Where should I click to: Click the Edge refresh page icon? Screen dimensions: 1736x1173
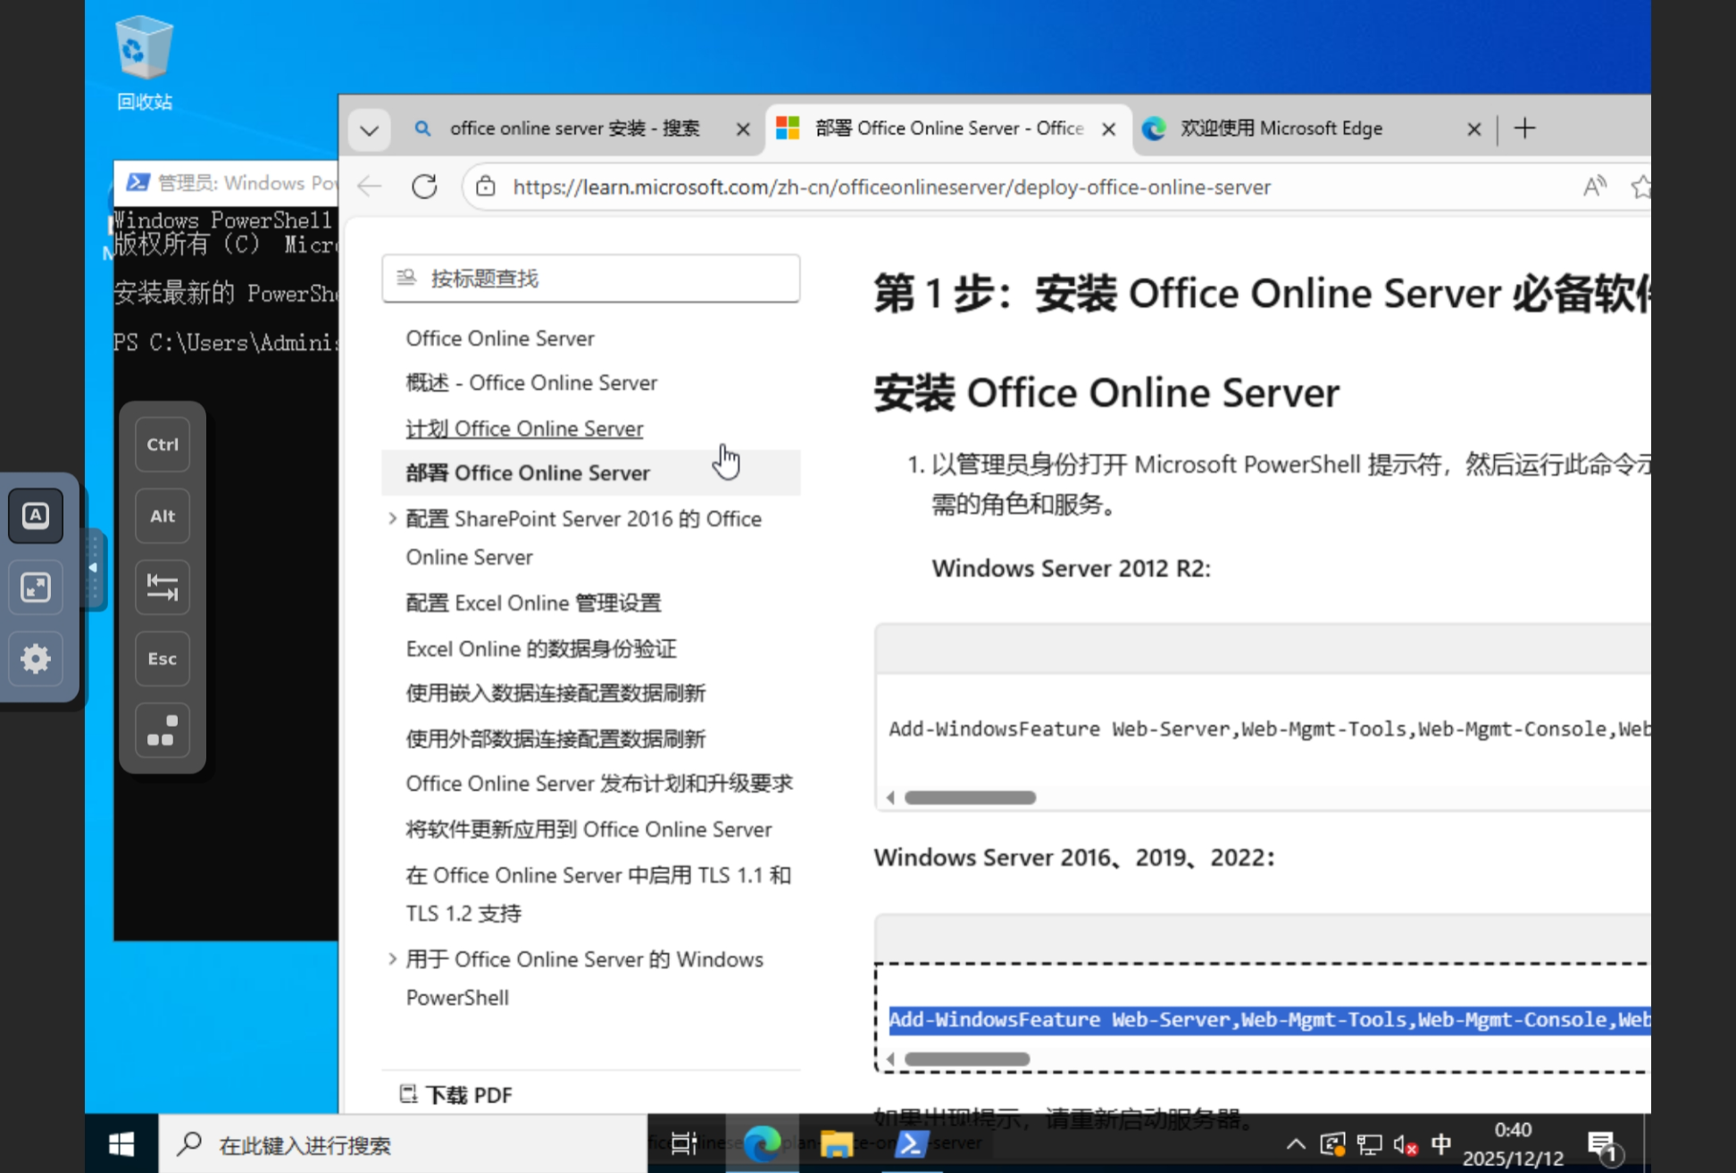(x=424, y=187)
